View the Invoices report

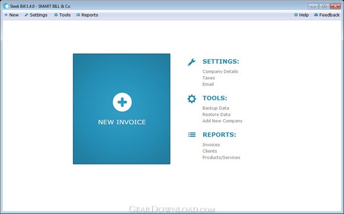coord(211,145)
